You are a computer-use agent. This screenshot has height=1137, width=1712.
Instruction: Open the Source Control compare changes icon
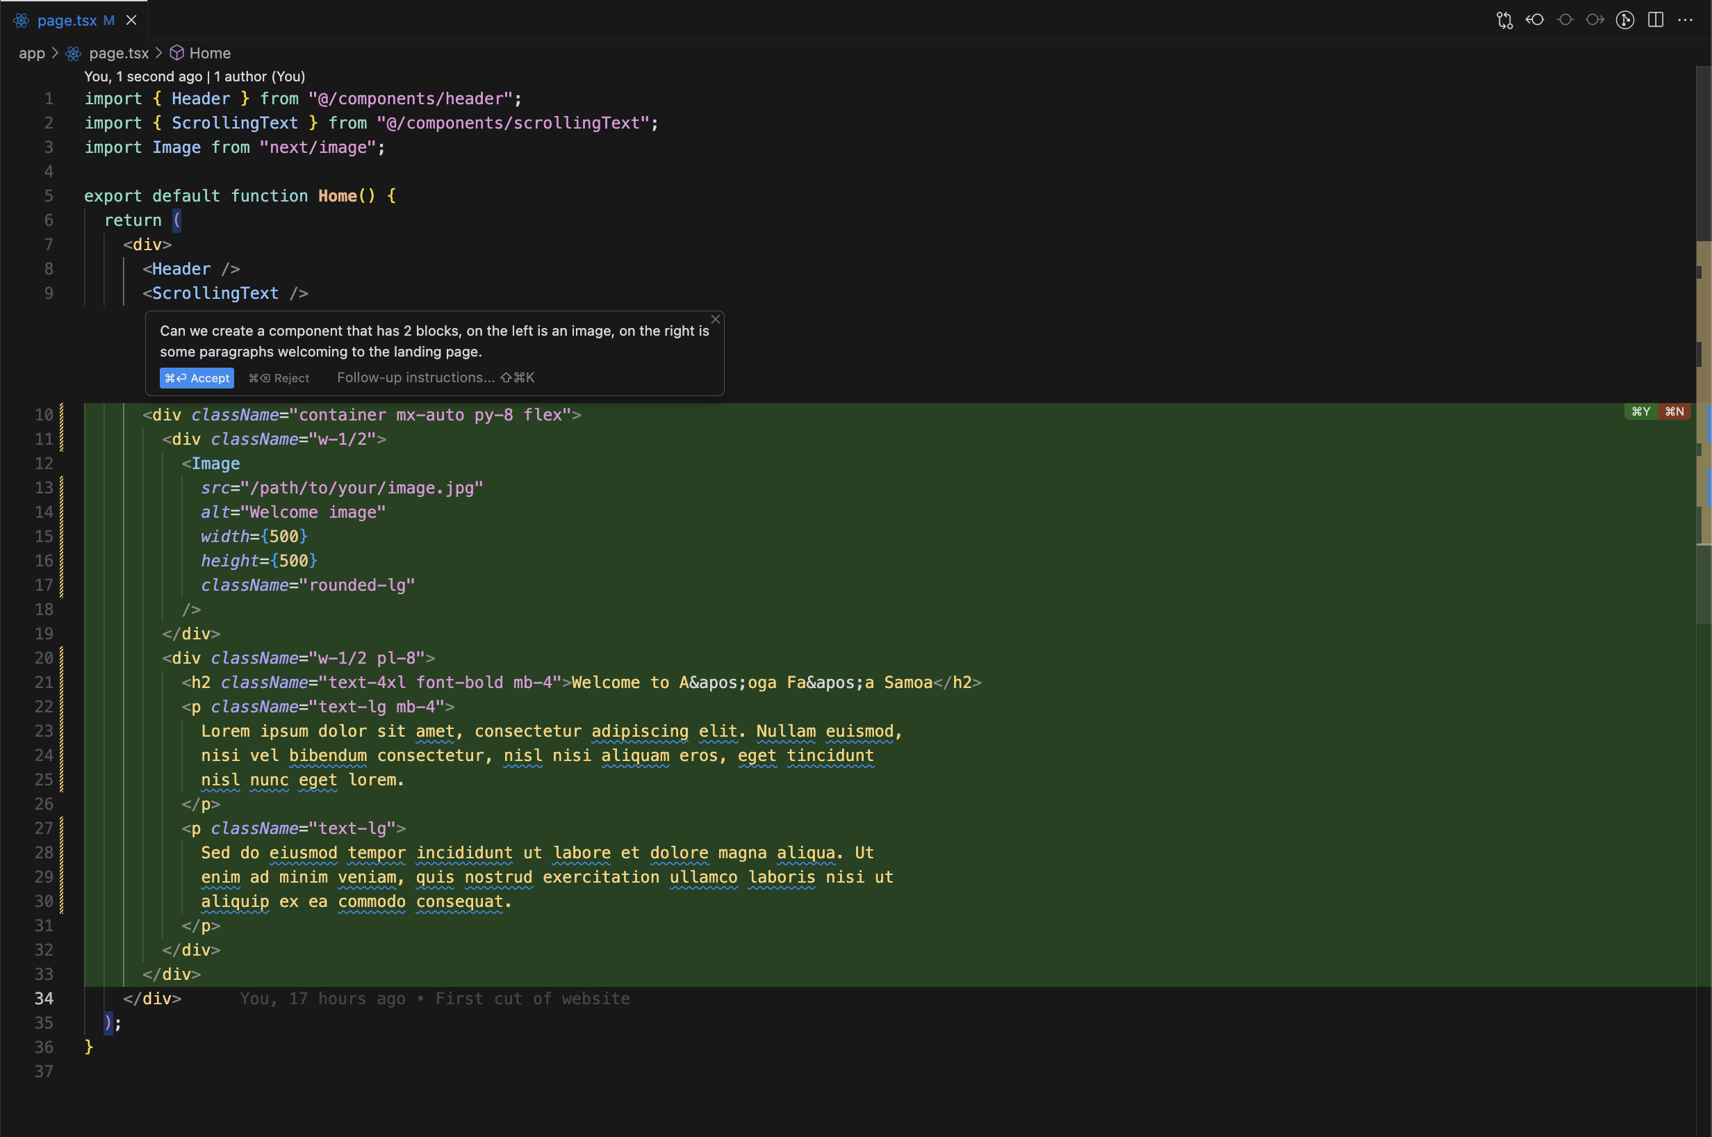pyautogui.click(x=1505, y=20)
